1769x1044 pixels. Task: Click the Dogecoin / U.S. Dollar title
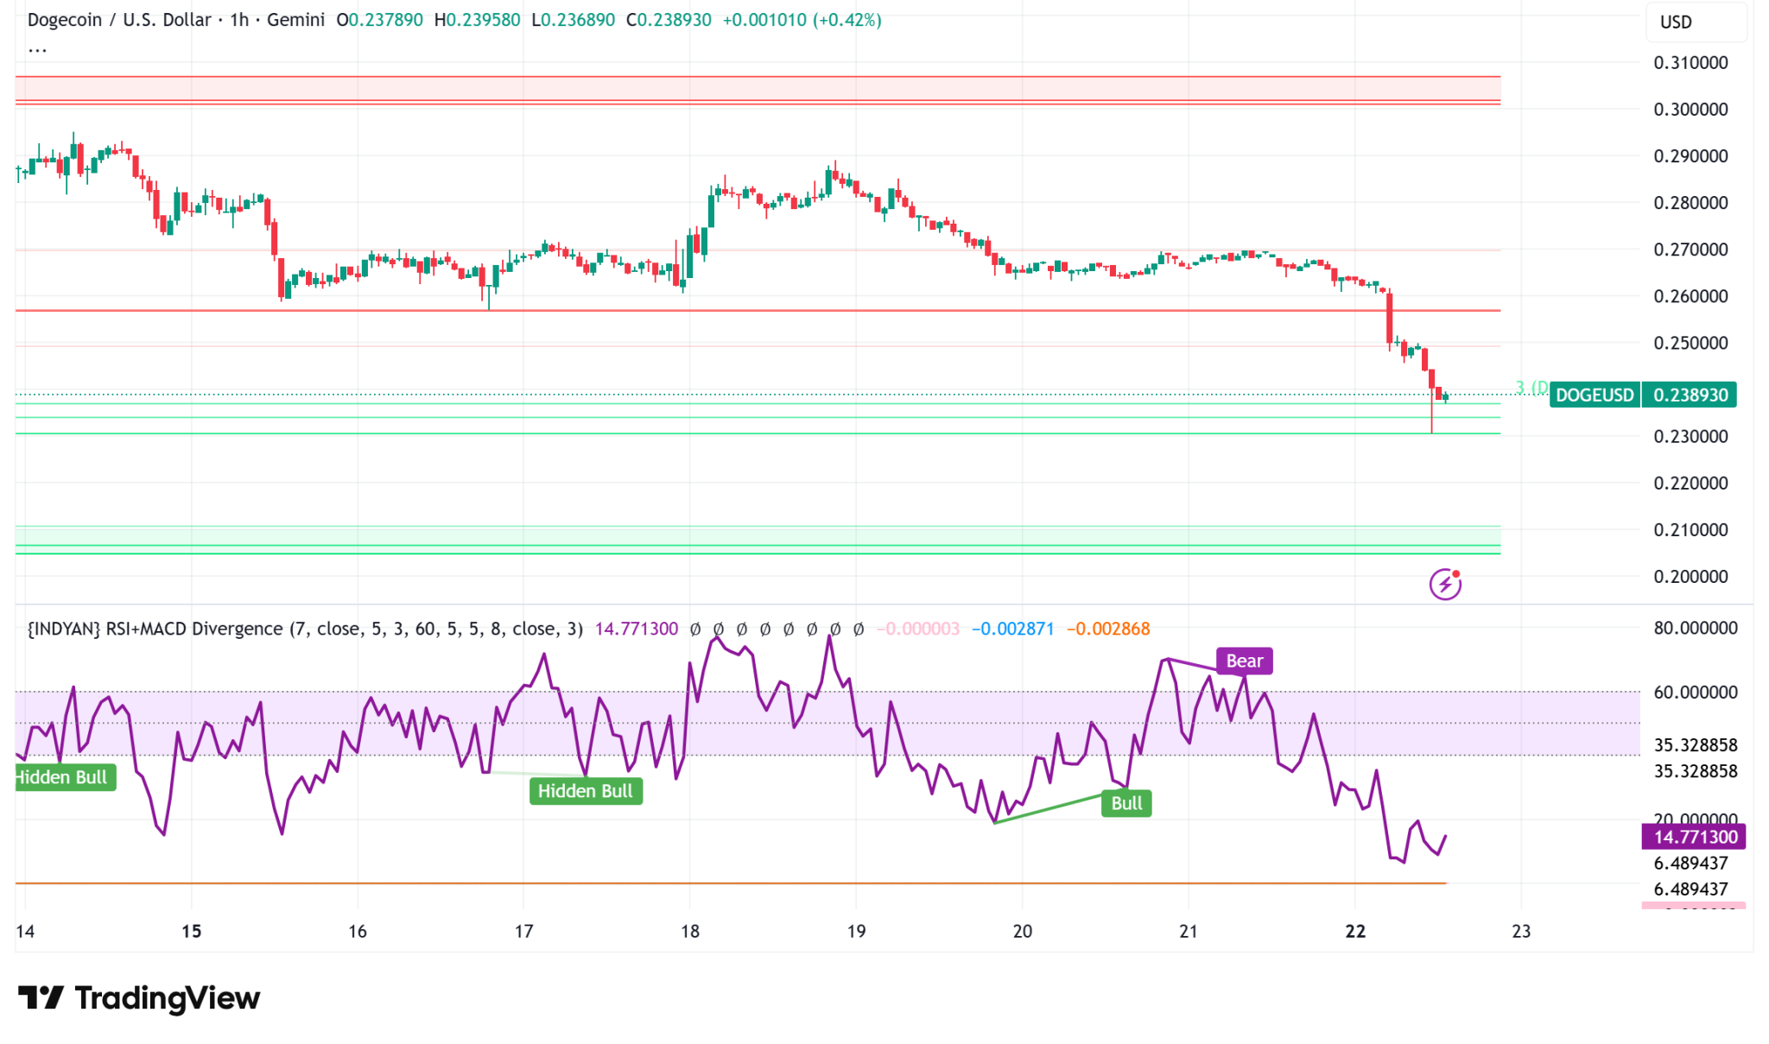(x=119, y=20)
